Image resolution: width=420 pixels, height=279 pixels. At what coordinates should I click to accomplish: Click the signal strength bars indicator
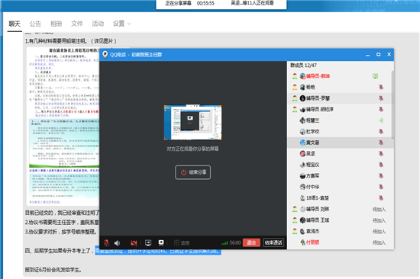click(x=225, y=243)
